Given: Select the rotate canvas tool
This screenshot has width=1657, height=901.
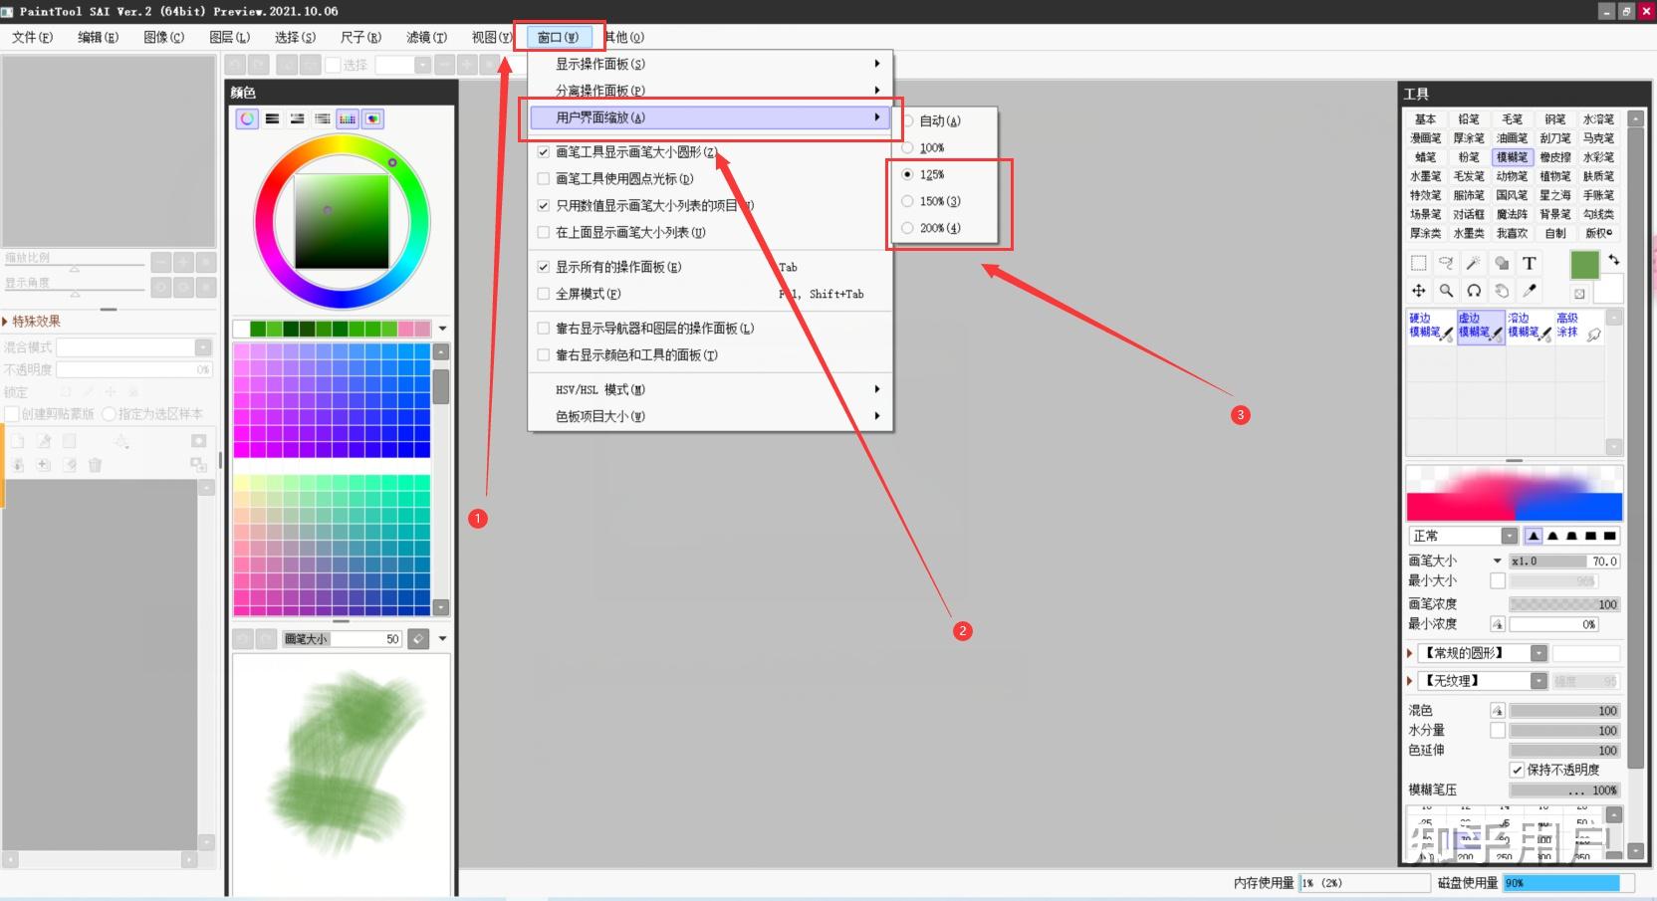Looking at the screenshot, I should click(x=1474, y=291).
